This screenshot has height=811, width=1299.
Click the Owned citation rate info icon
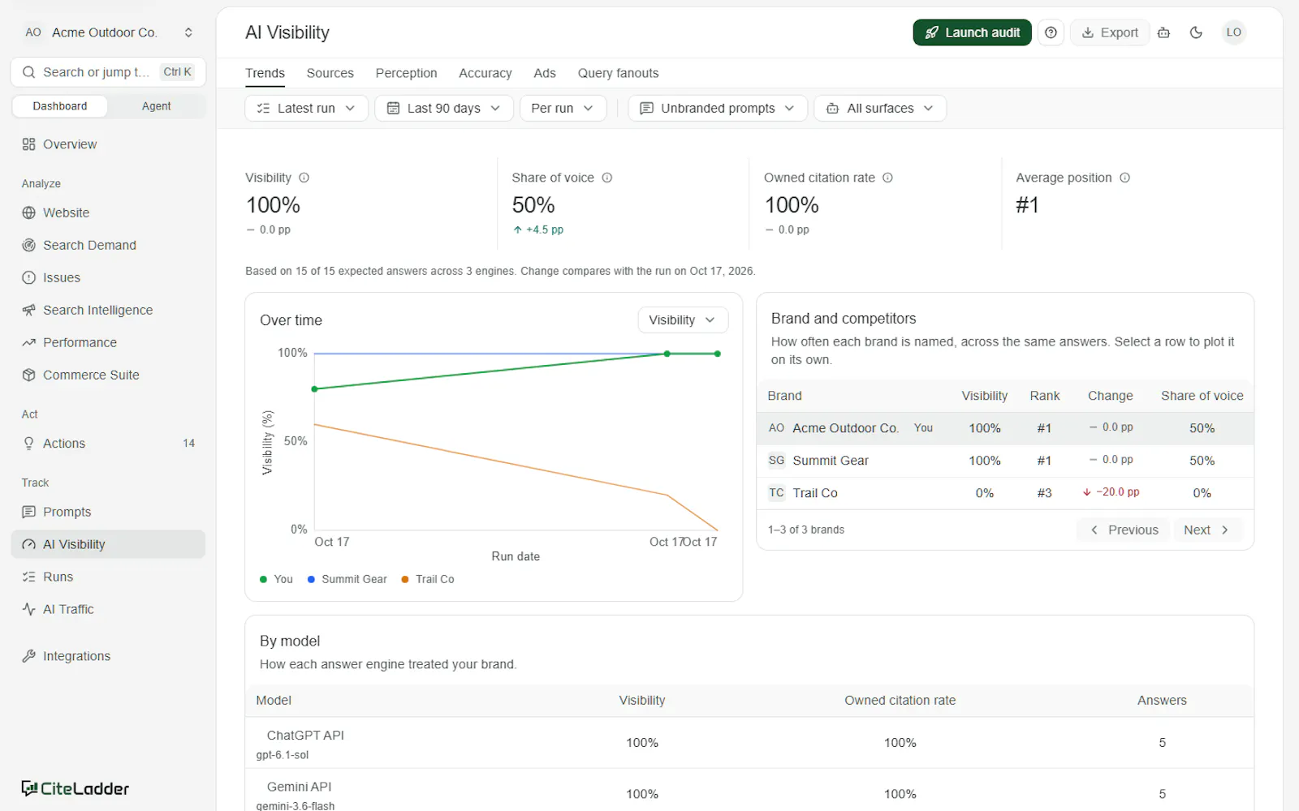pos(887,178)
